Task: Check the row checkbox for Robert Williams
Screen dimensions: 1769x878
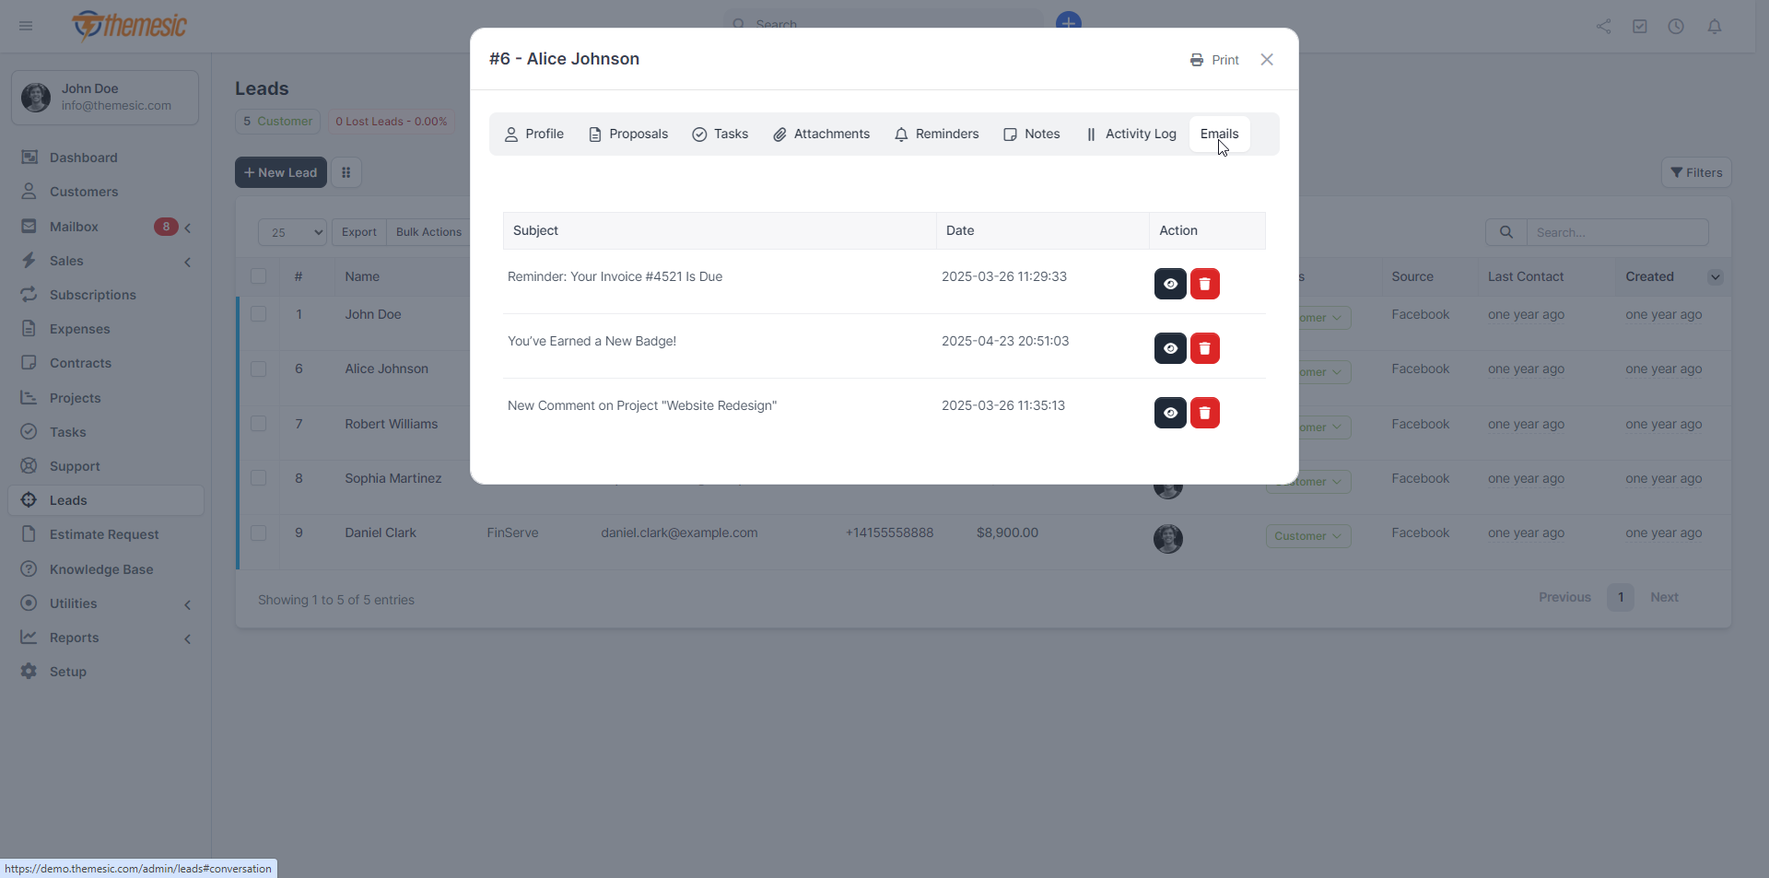Action: click(259, 424)
